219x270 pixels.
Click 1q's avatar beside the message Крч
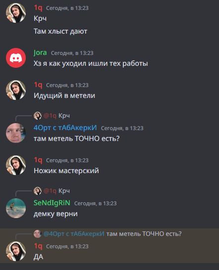click(x=16, y=13)
